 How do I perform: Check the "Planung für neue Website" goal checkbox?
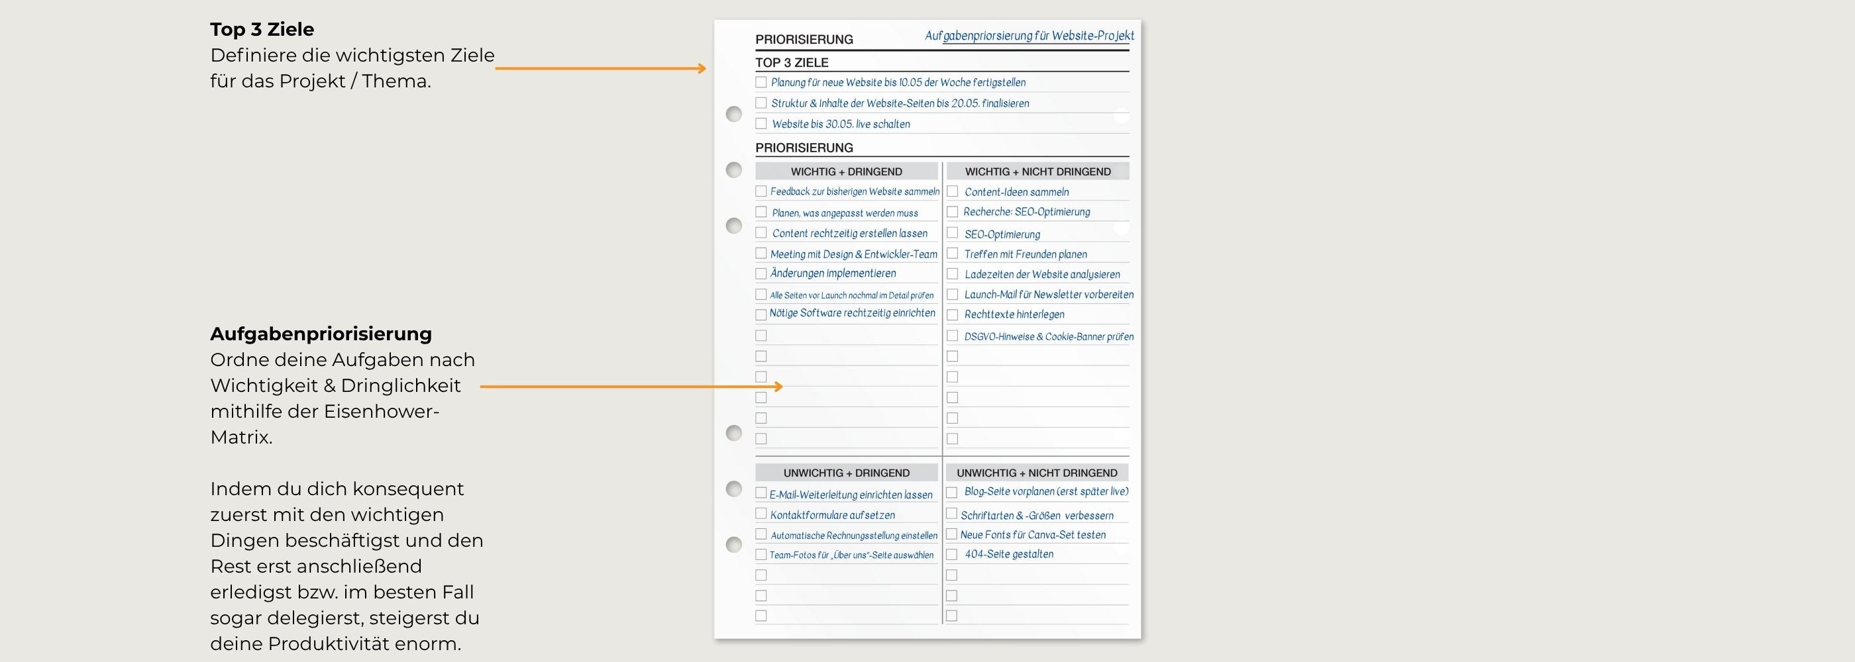pyautogui.click(x=761, y=83)
